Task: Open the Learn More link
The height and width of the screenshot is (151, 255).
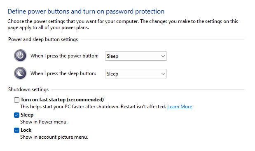Action: [180, 107]
